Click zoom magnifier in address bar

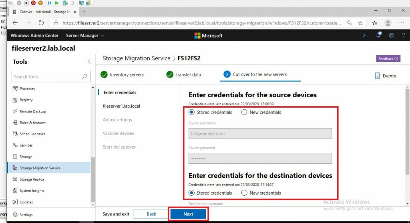coord(349,23)
